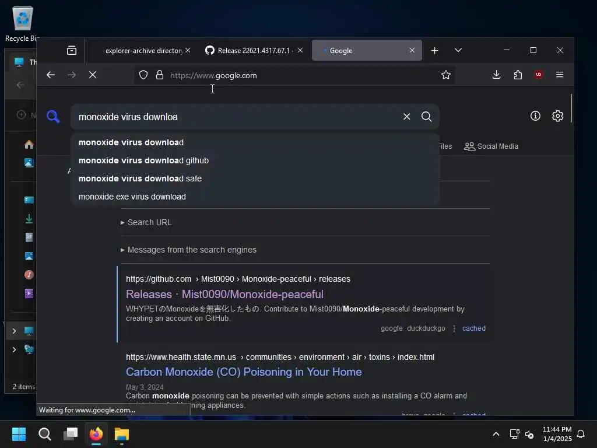597x448 pixels.
Task: Expand Network tree in File Explorer
Action: [x=14, y=349]
